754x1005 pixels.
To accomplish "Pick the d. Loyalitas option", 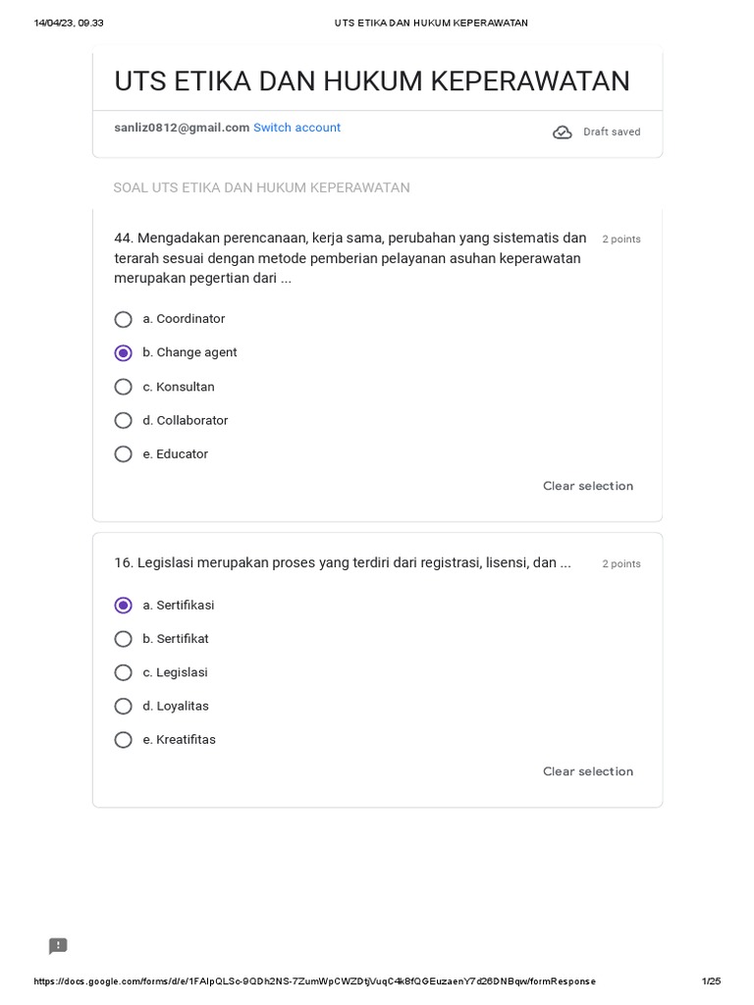I will coord(124,707).
